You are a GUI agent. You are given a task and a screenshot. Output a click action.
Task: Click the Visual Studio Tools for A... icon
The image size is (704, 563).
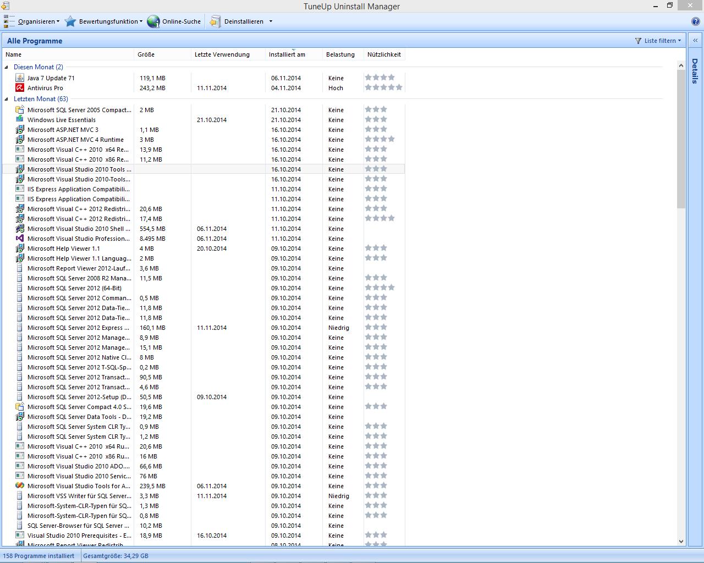(20, 486)
